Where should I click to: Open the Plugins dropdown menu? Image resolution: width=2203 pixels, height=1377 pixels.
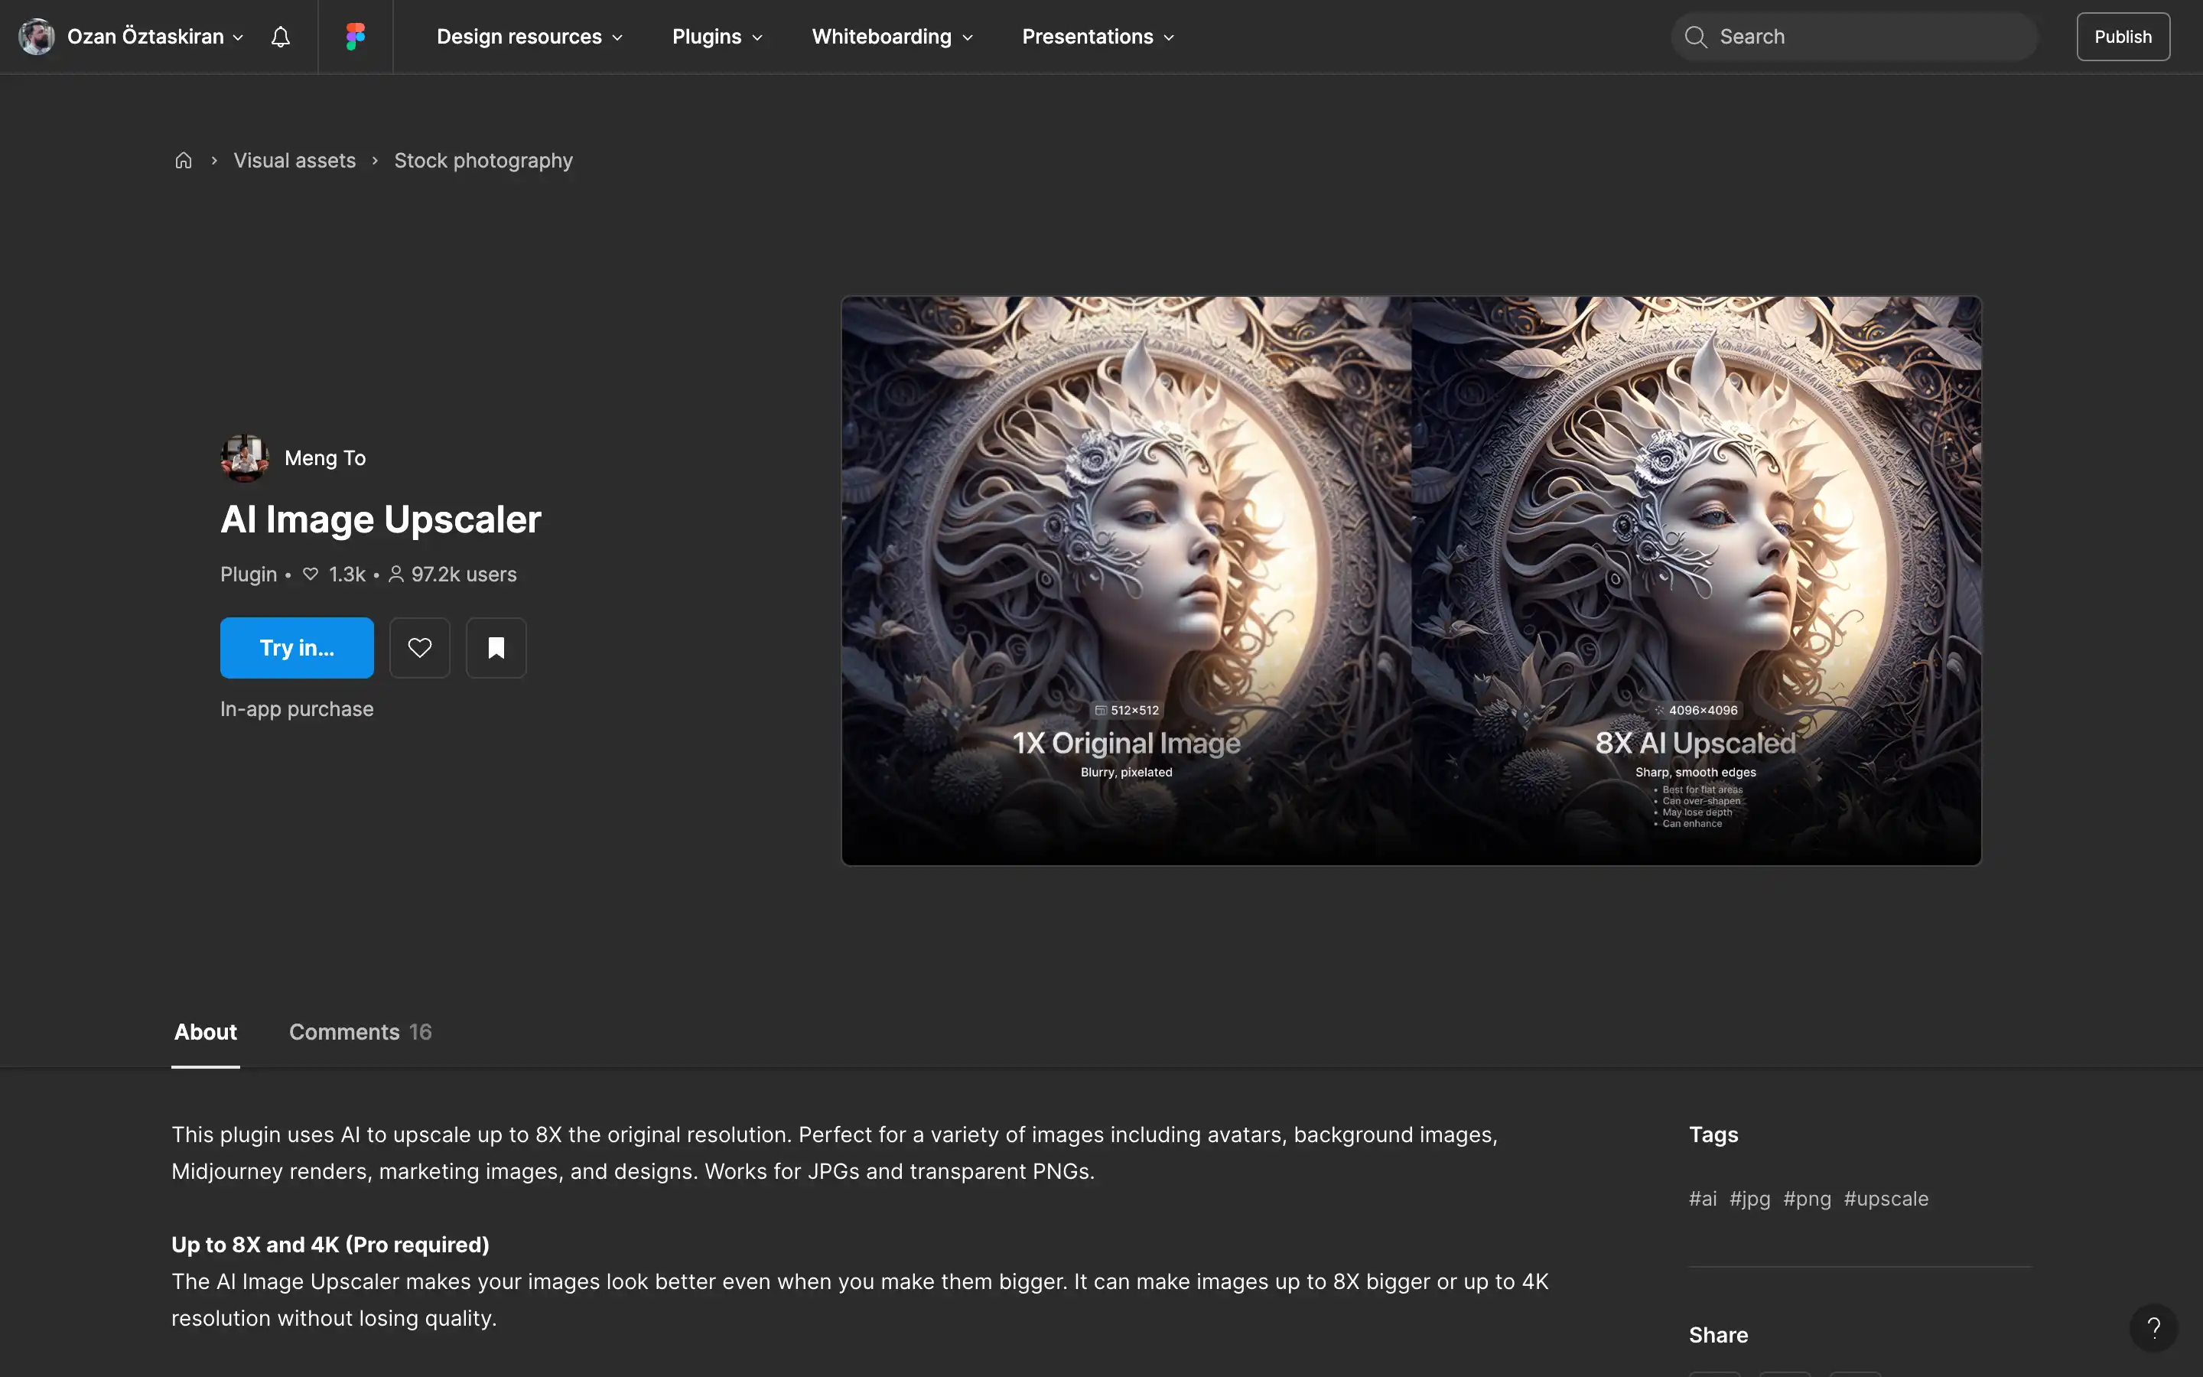point(718,37)
